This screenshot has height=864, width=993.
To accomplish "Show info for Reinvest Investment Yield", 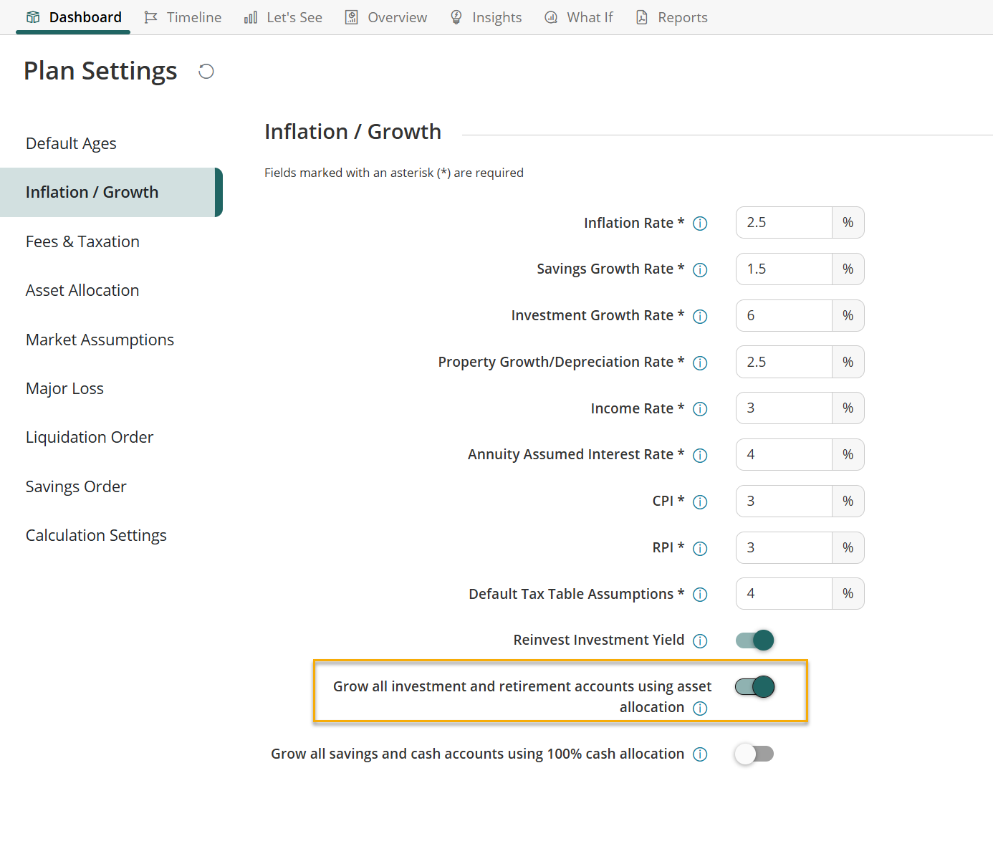I will 701,641.
